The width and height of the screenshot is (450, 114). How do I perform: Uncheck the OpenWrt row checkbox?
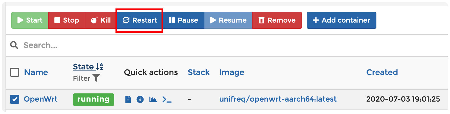15,99
